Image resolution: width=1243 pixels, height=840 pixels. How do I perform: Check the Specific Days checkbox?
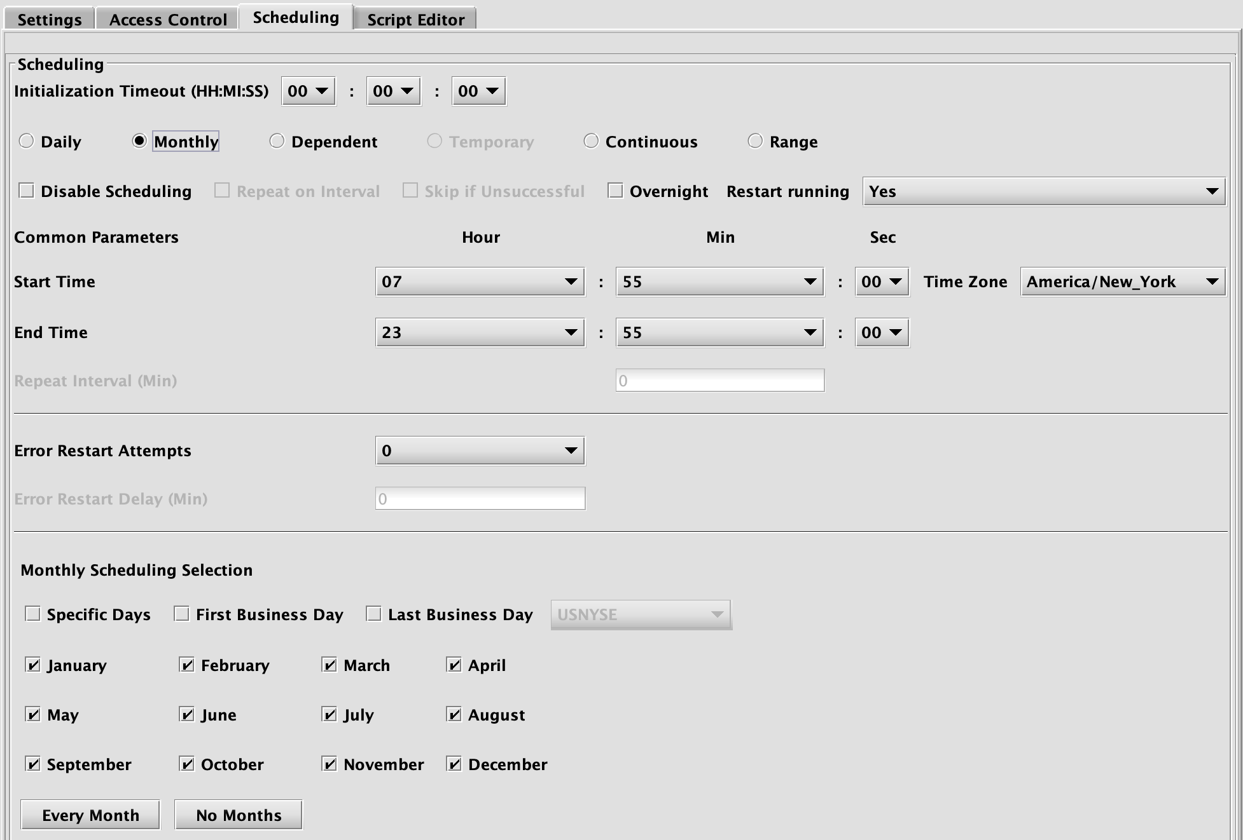(33, 614)
